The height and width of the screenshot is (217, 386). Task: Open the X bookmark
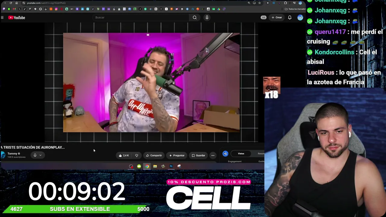pos(20,9)
